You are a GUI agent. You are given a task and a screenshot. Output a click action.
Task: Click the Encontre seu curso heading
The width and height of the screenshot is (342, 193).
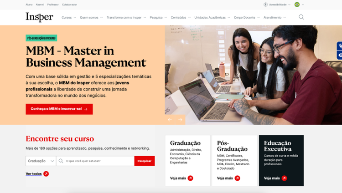pos(60,138)
